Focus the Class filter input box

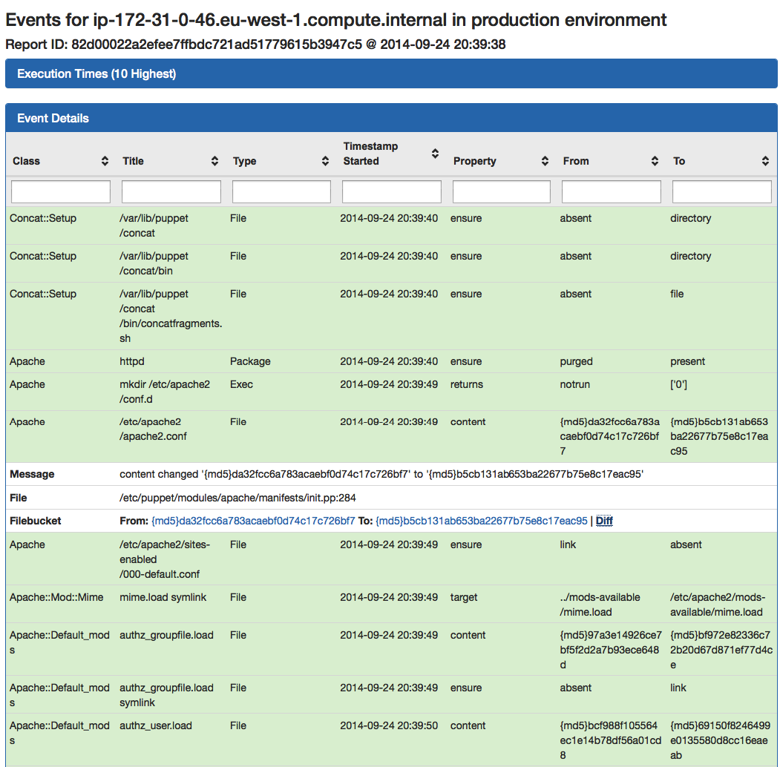[61, 191]
